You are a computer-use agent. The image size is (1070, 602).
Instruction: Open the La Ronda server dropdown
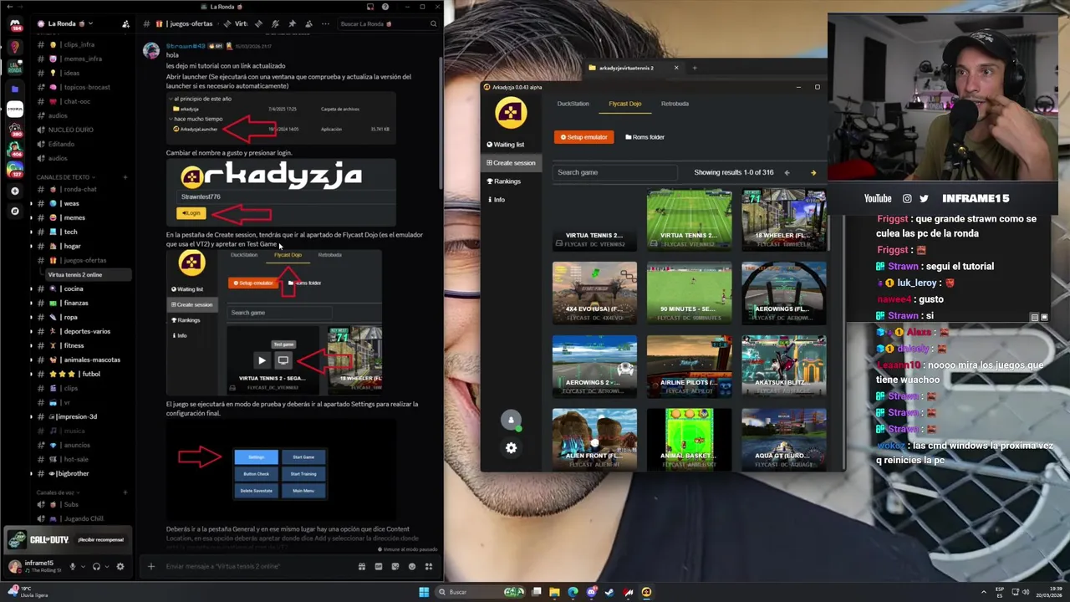(70, 23)
